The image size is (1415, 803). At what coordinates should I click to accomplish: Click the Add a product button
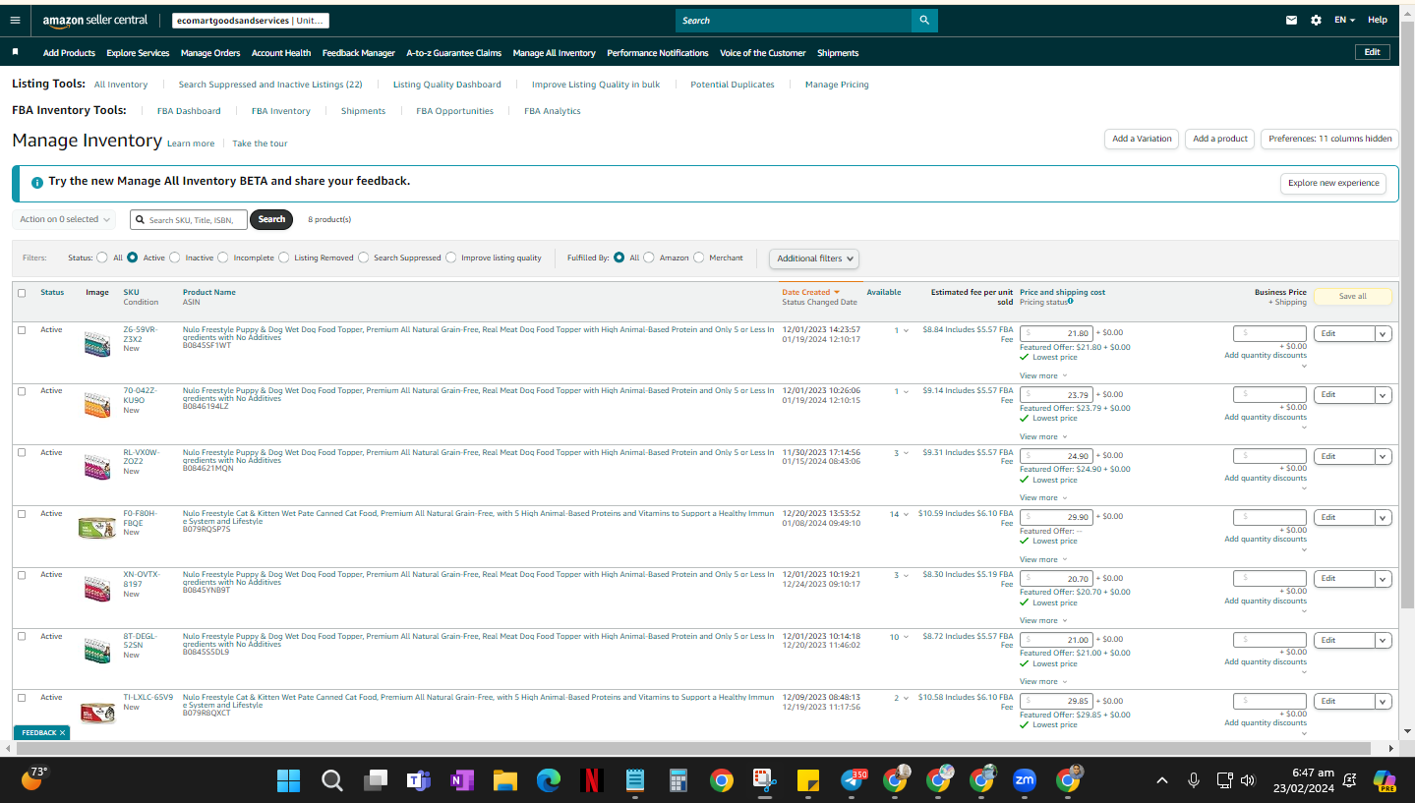tap(1220, 139)
